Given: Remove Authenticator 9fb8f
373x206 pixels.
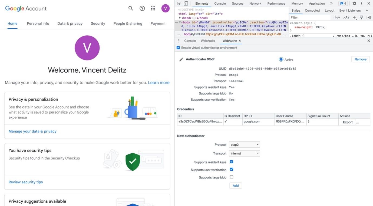Looking at the screenshot, I should point(360,59).
